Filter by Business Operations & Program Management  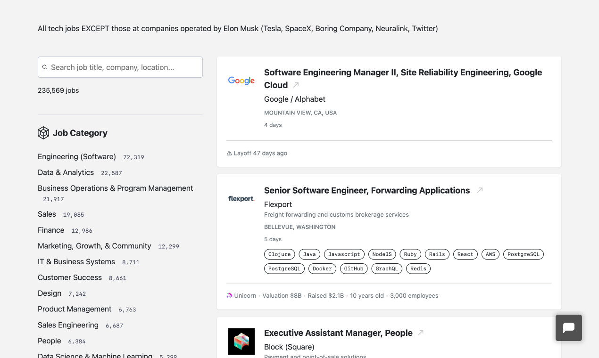click(115, 188)
